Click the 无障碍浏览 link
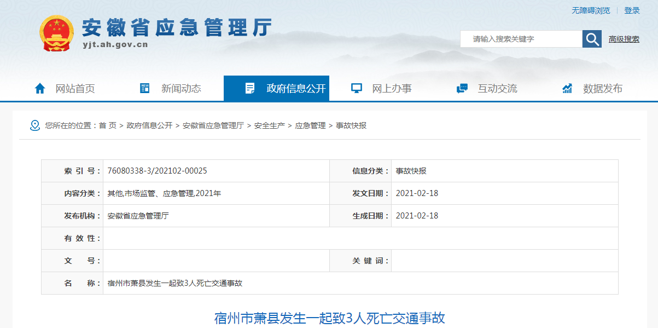 pyautogui.click(x=591, y=10)
